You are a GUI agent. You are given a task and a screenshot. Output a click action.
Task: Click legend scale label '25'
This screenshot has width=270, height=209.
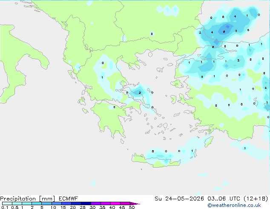[x=83, y=207]
